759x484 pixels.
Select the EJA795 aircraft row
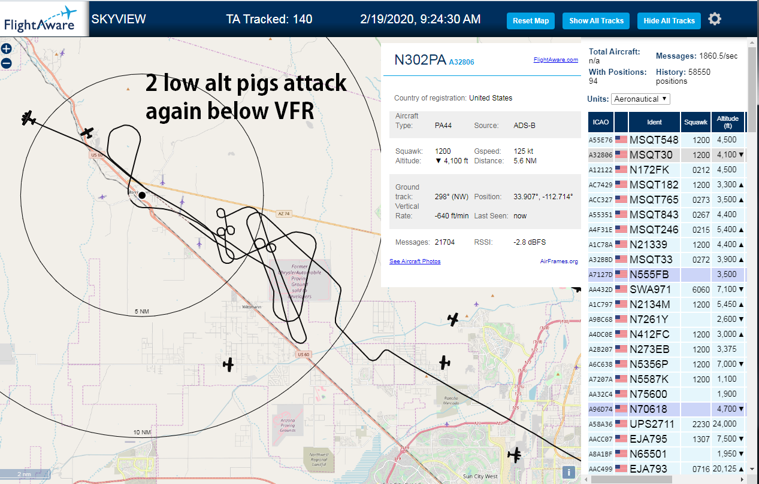click(667, 439)
